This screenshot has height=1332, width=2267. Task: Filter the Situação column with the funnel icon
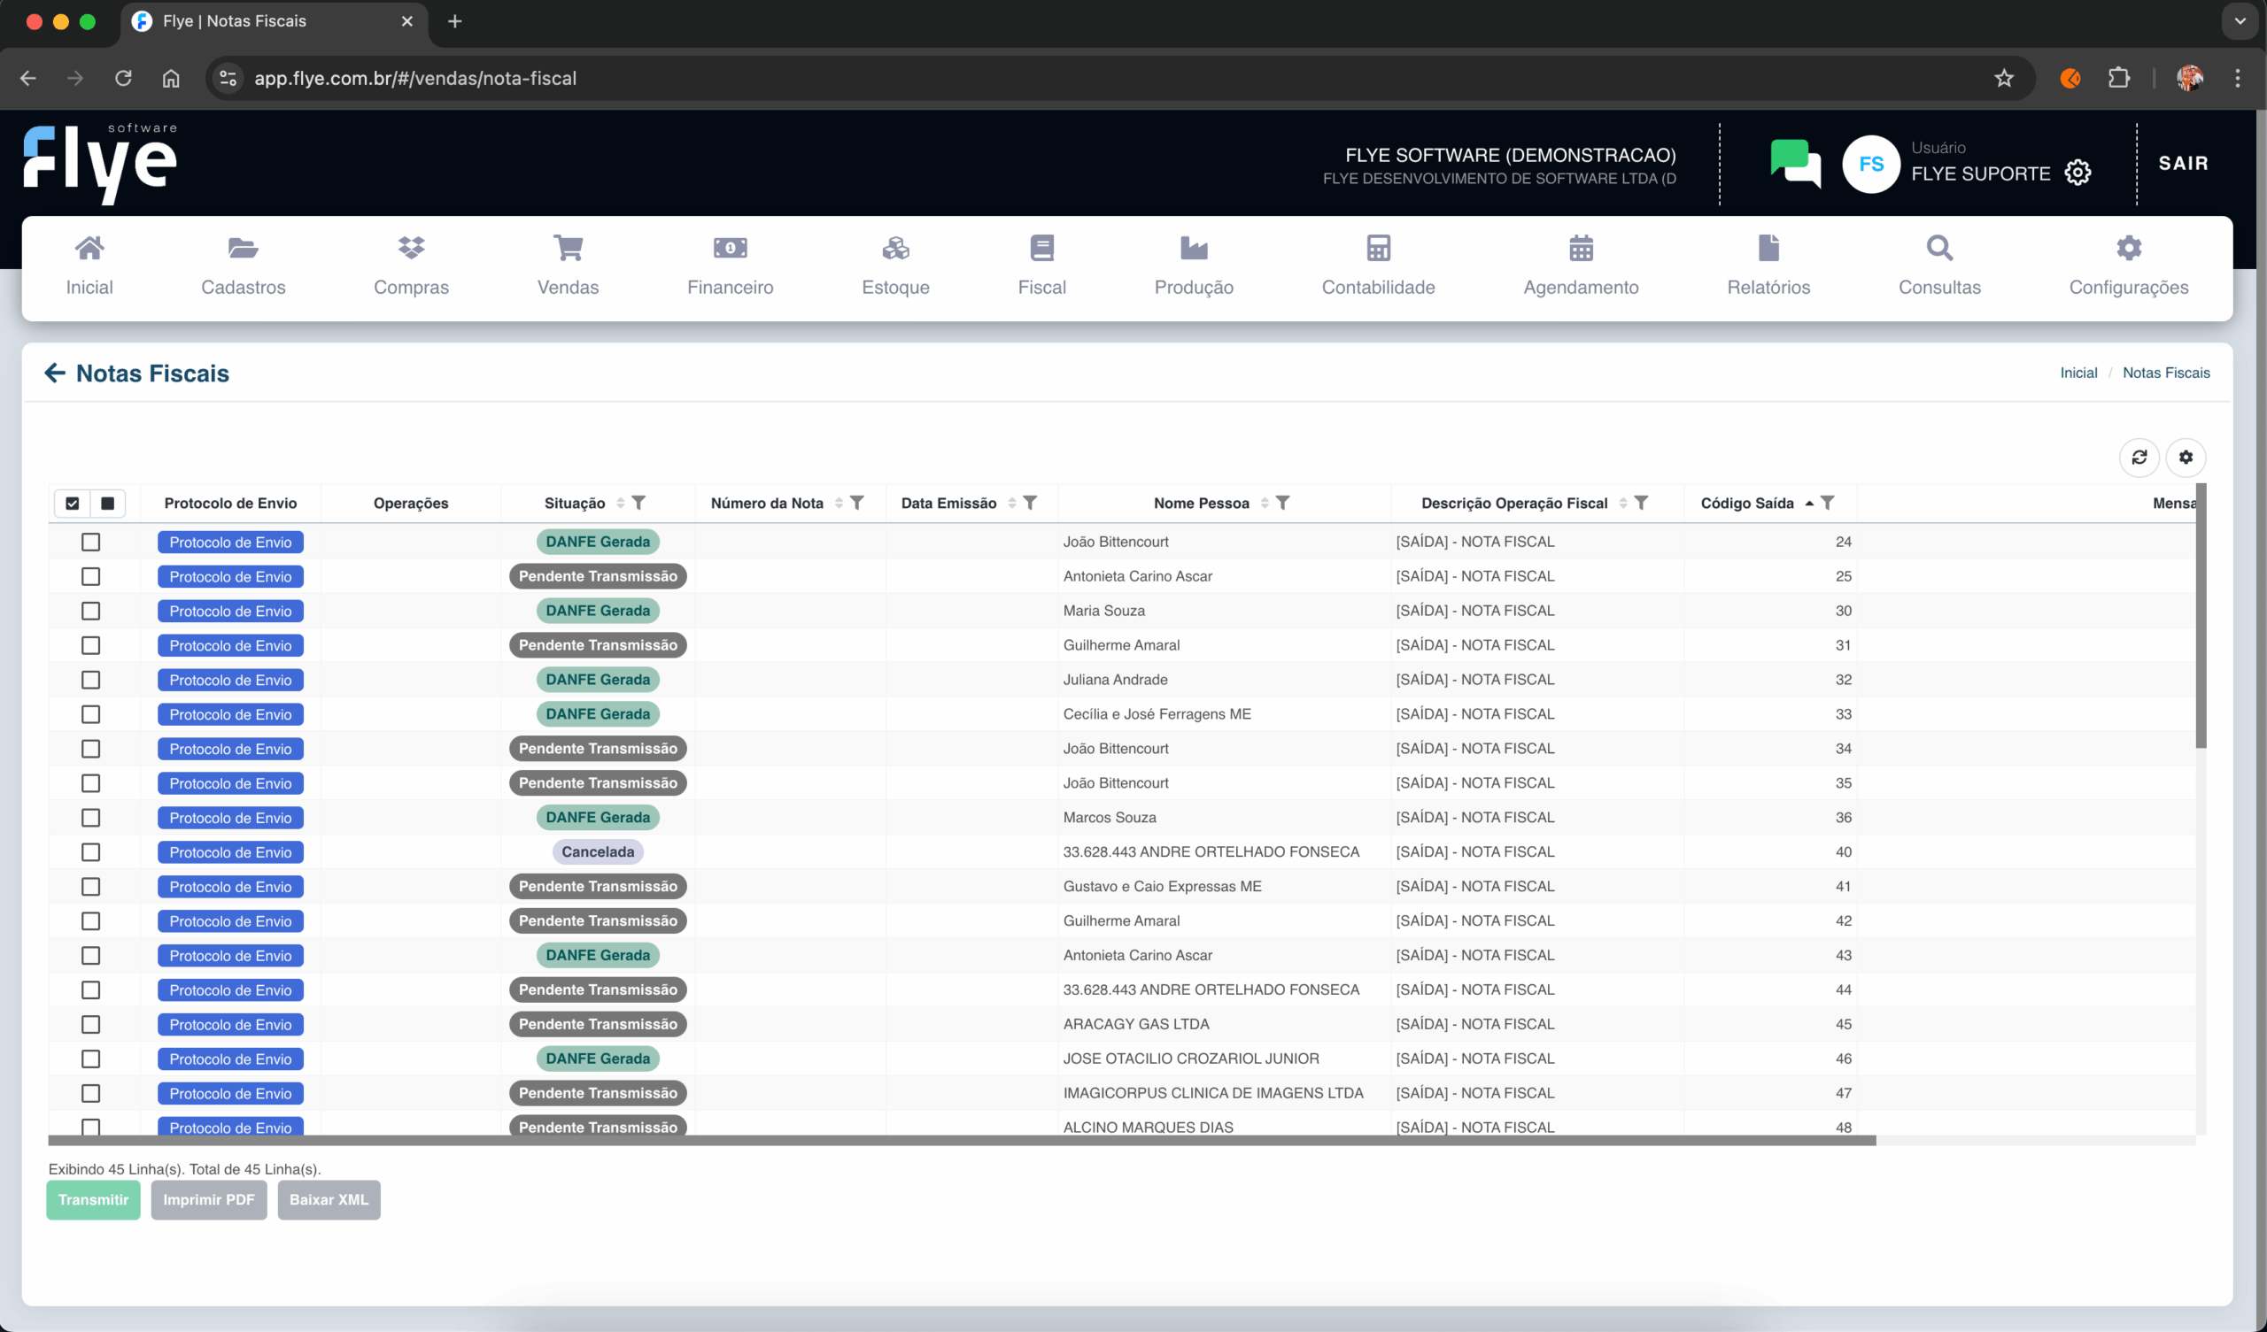tap(638, 503)
